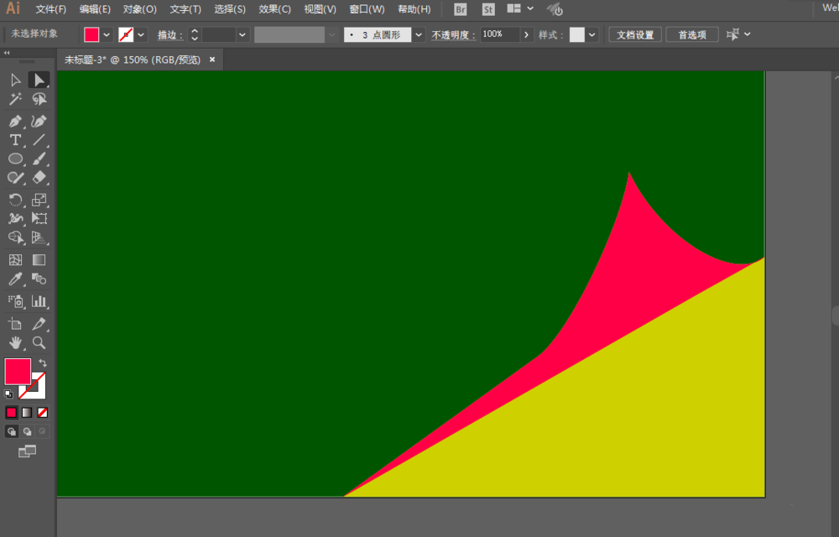Set paint mode to Gradient
Screen dimensions: 839x537
pyautogui.click(x=27, y=412)
